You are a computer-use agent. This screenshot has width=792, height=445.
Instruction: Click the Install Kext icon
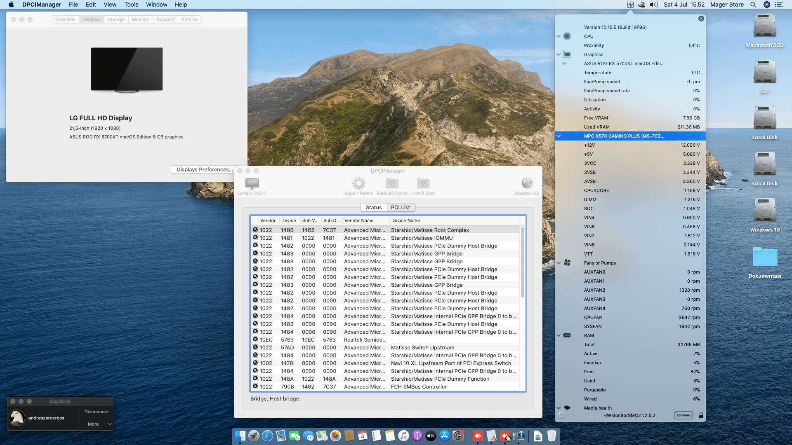click(423, 183)
